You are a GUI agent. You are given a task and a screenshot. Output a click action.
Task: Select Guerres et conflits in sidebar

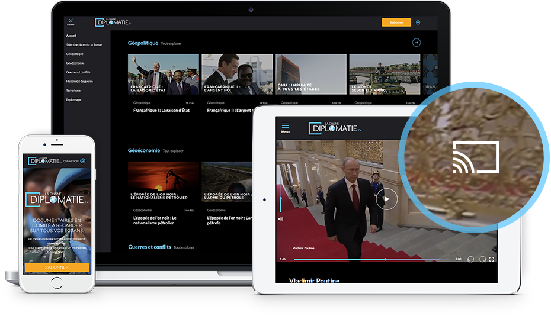pos(78,72)
